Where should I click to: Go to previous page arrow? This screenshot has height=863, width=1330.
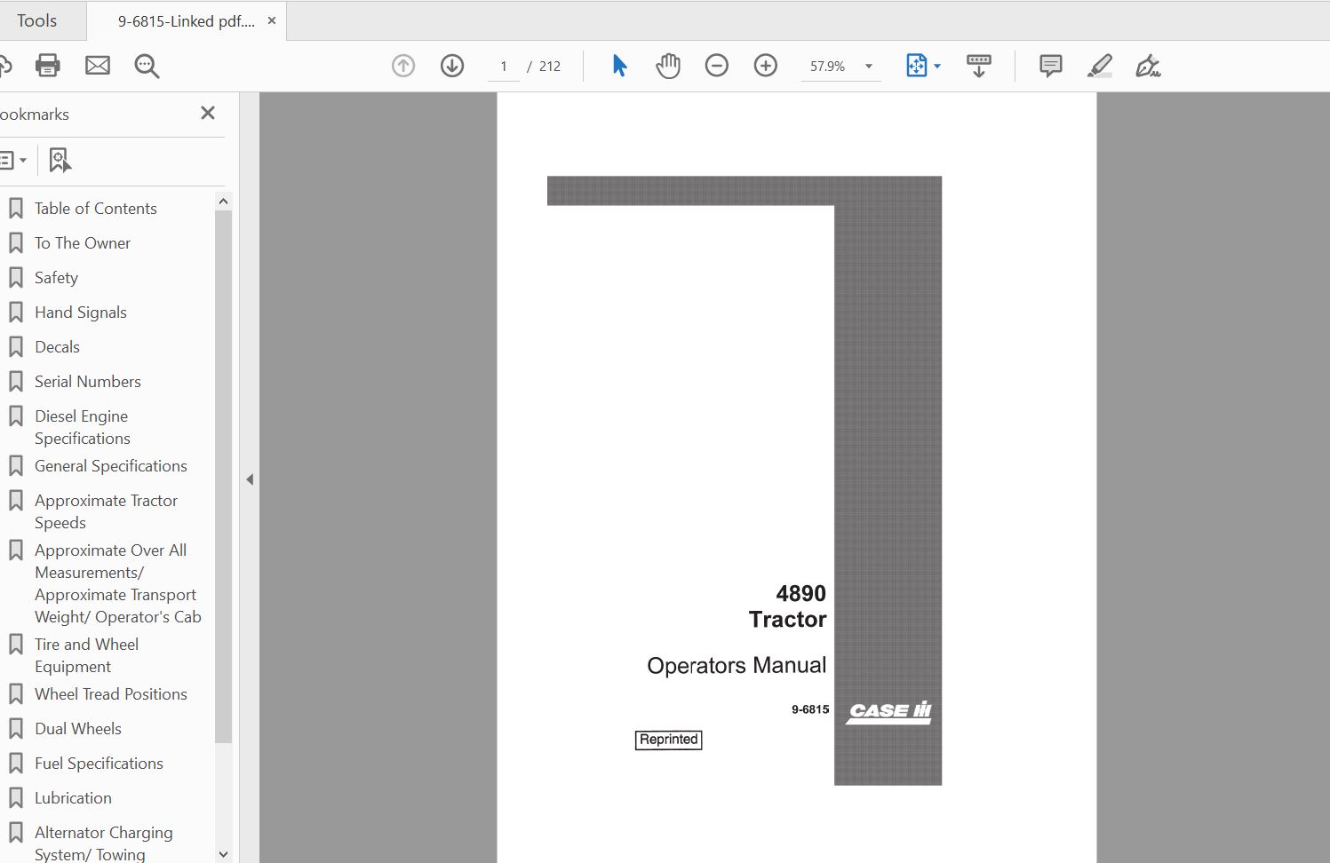[403, 66]
